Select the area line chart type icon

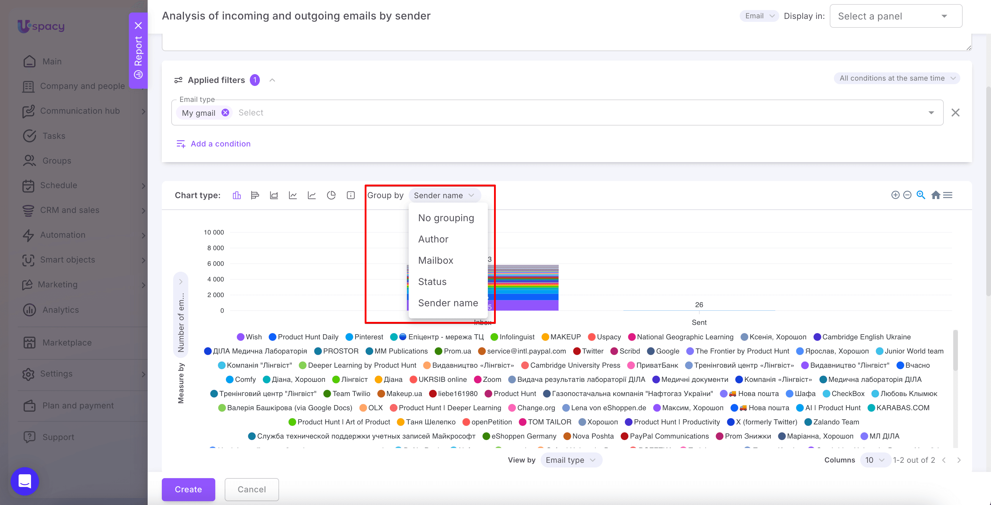(312, 196)
